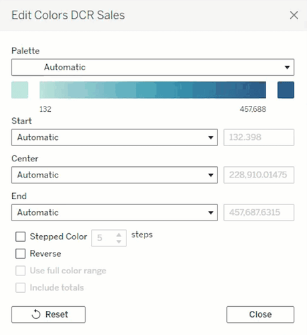Enable the Stepped Color checkbox
The image size is (307, 335).
click(20, 237)
